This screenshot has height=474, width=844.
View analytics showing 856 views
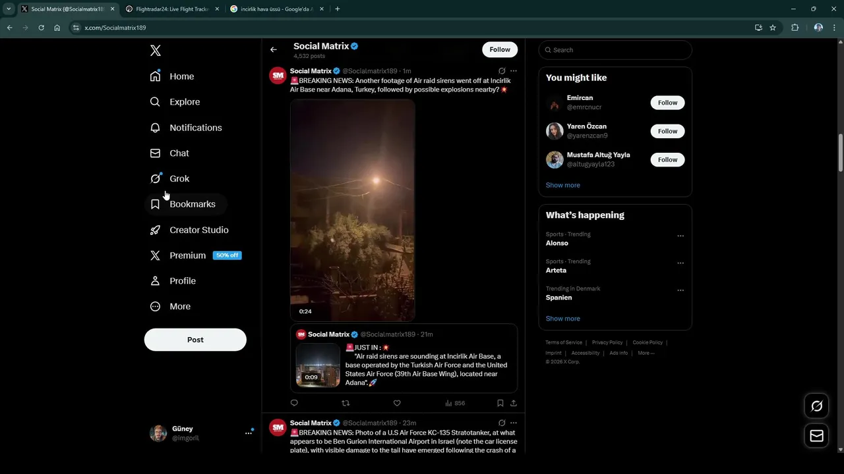[x=455, y=403]
